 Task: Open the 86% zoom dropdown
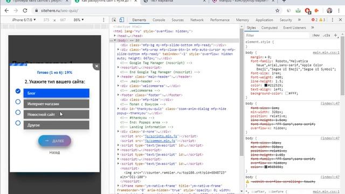pos(79,20)
